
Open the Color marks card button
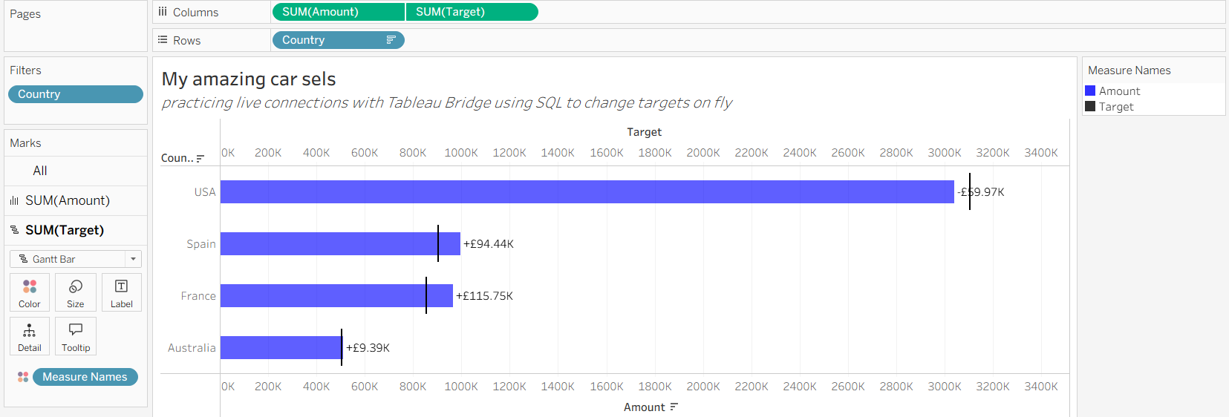click(30, 292)
